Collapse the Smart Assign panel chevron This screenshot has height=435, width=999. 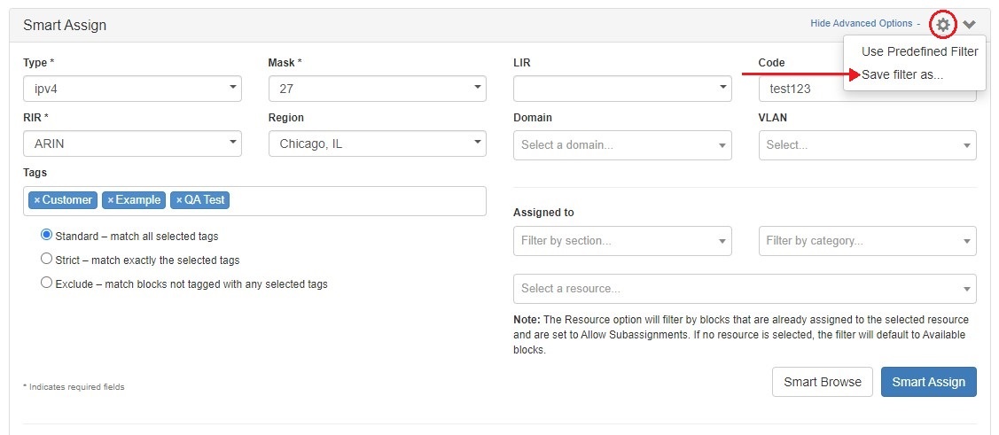(970, 25)
